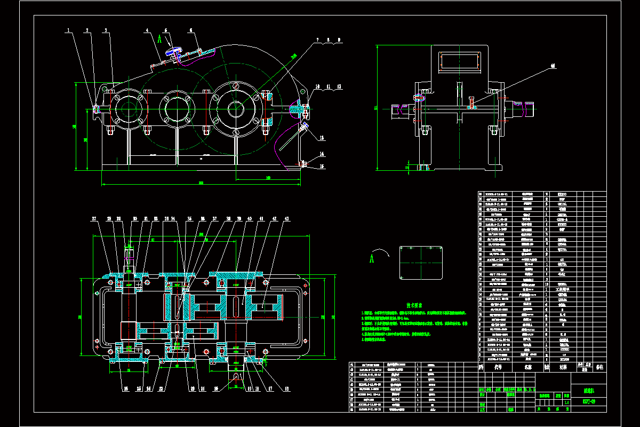Select the blue breather cap on inspection cover
This screenshot has width=640, height=427.
(x=173, y=52)
